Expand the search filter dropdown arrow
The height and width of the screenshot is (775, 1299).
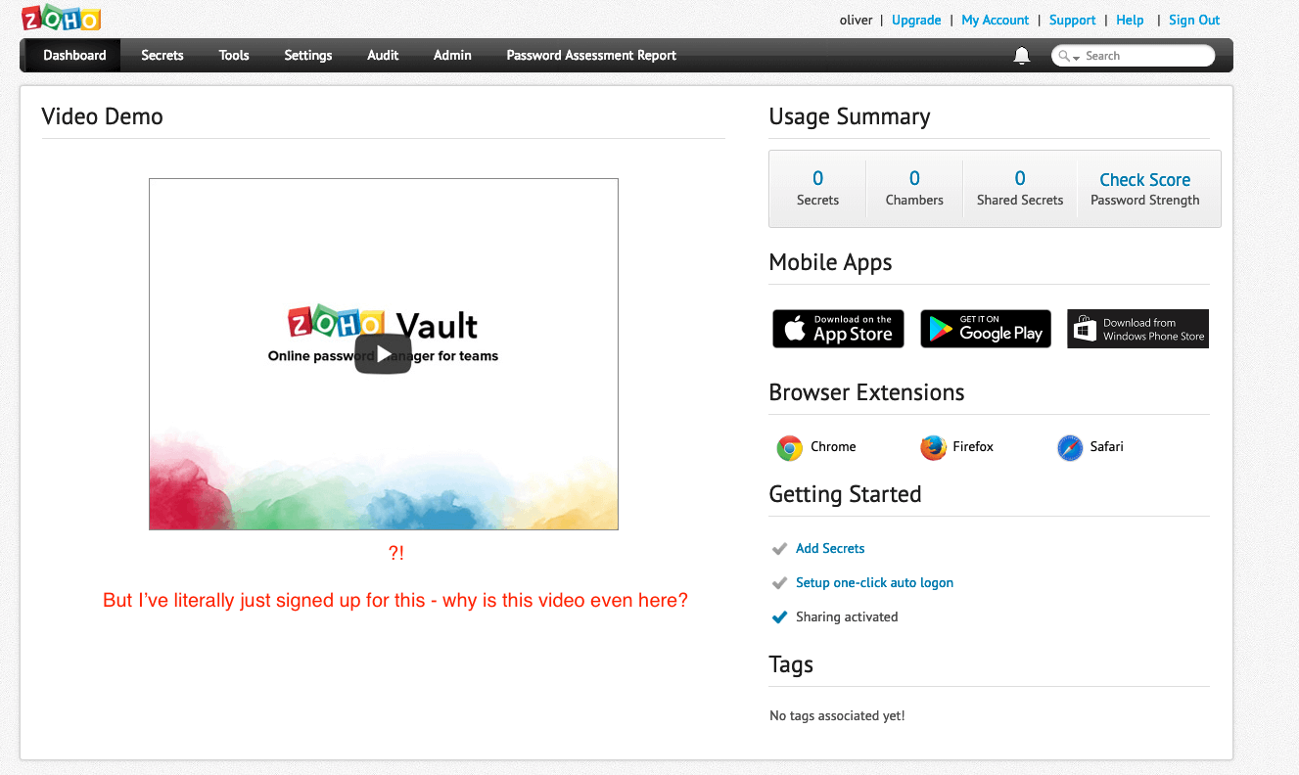(x=1076, y=58)
